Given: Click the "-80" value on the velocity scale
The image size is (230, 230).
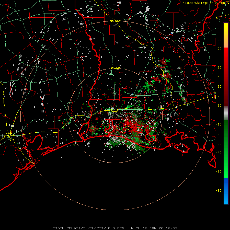Looking at the screenshot, I should tap(218, 191).
